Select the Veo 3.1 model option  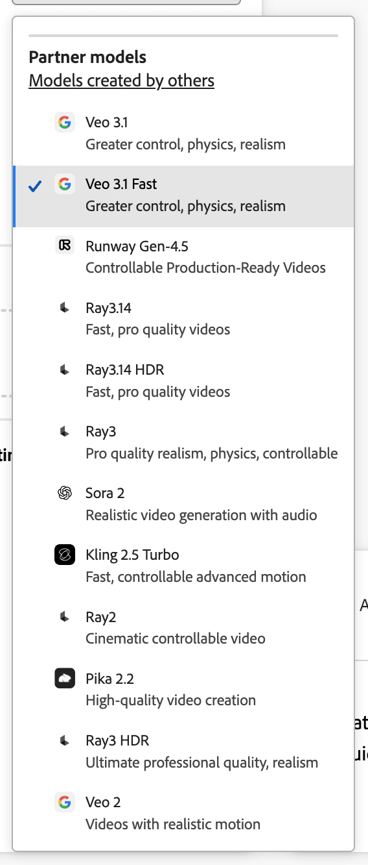tap(183, 134)
